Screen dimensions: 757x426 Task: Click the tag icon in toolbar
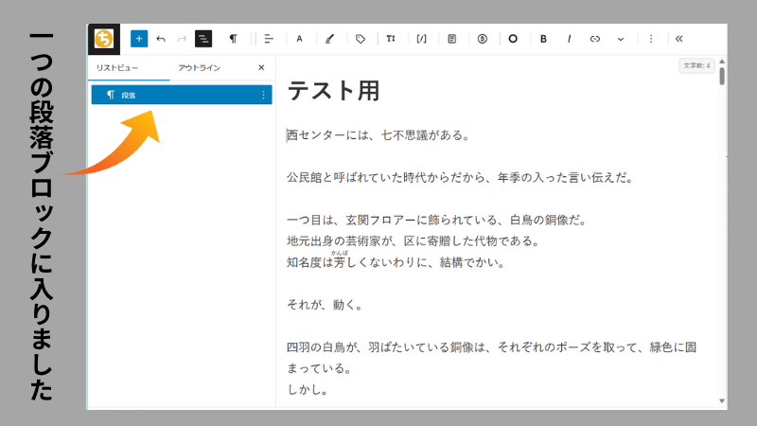[361, 39]
